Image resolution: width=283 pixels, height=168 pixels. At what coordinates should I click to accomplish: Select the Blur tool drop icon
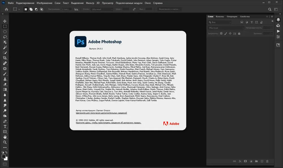(x=5, y=95)
